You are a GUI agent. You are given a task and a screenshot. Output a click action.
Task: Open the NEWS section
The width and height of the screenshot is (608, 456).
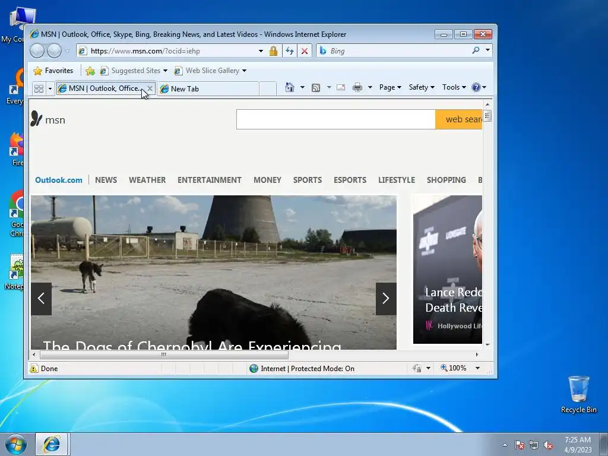coord(106,180)
